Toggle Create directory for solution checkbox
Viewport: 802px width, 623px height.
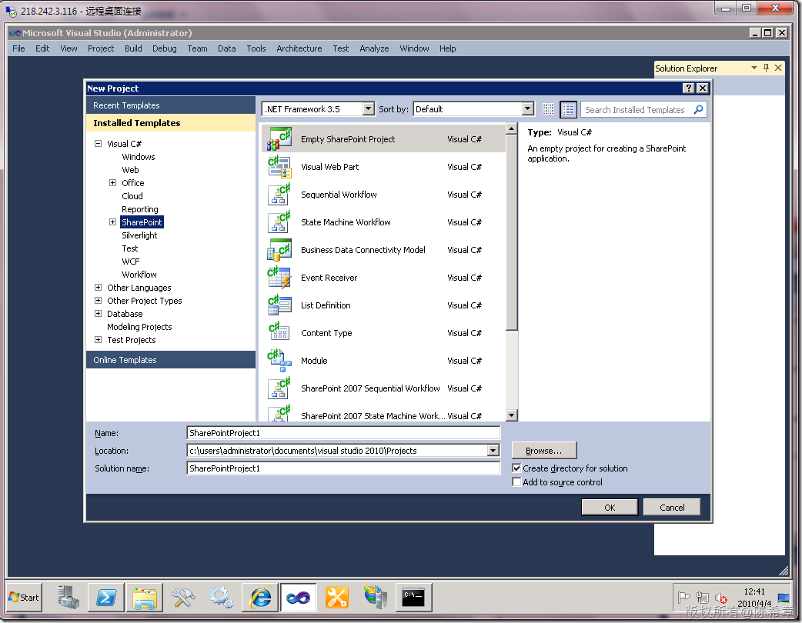click(x=516, y=468)
